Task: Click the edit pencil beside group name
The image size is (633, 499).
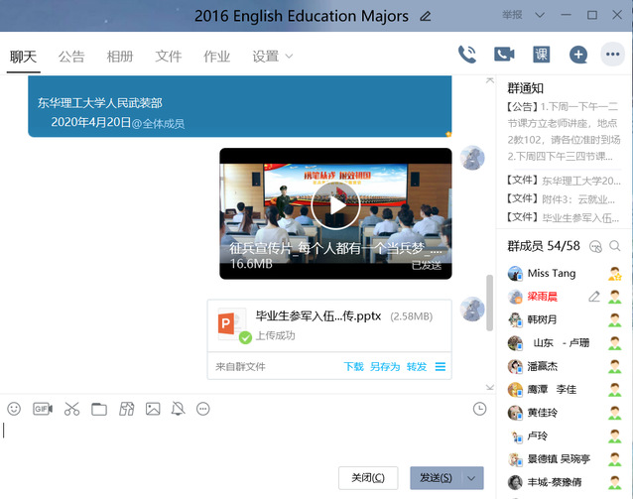Action: (x=426, y=16)
